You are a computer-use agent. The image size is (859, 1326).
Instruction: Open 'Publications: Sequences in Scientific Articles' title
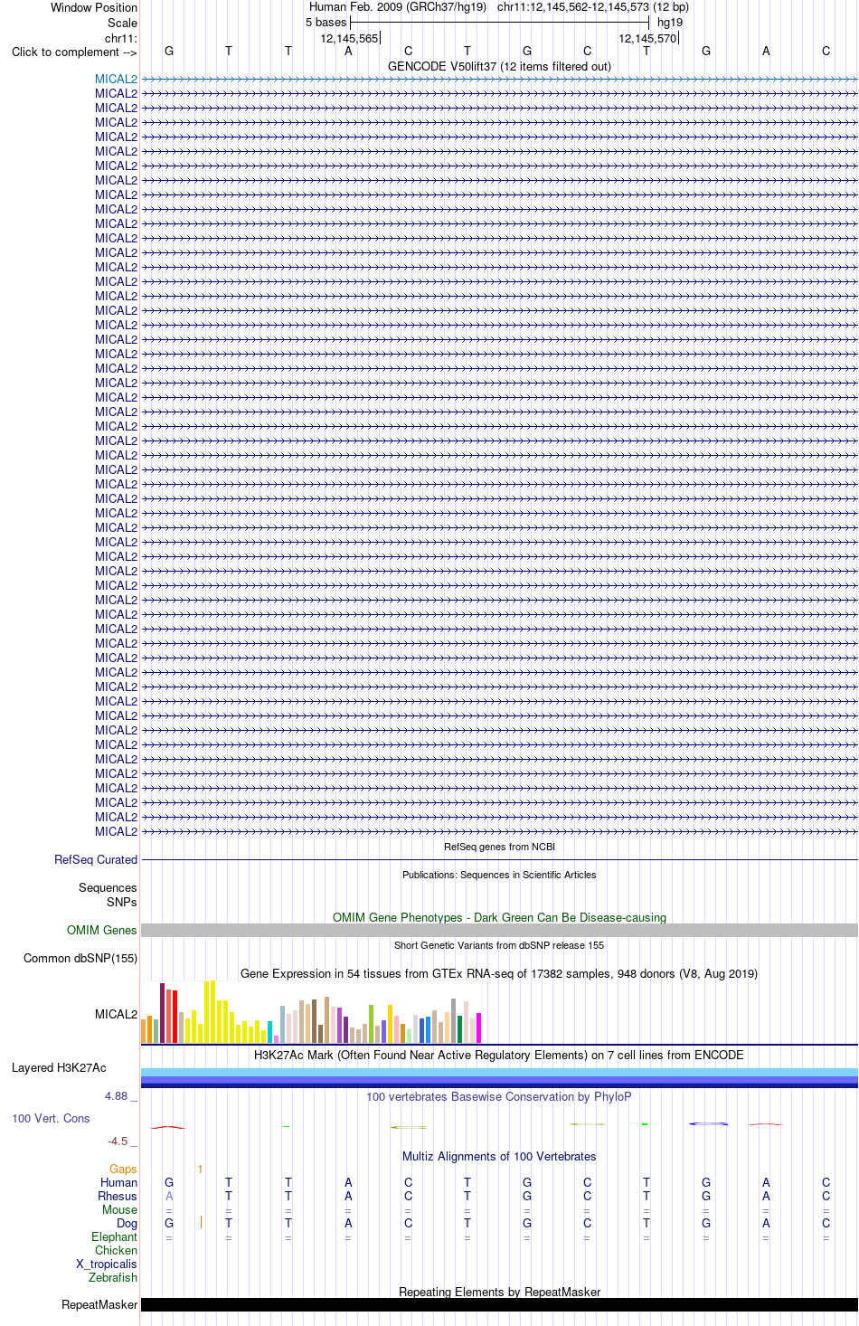499,875
